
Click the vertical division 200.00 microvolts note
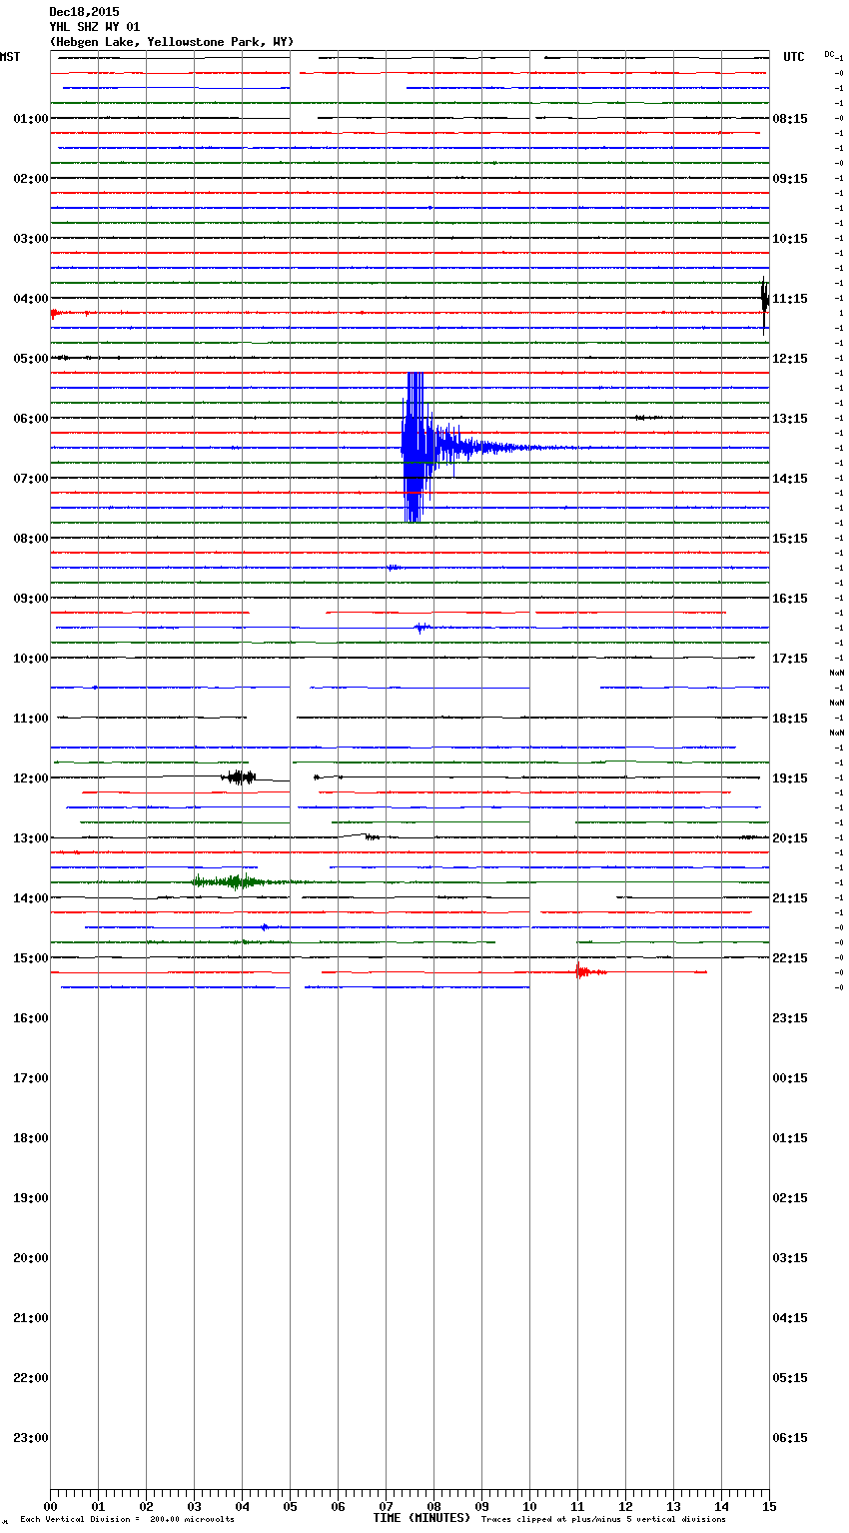tap(127, 1520)
